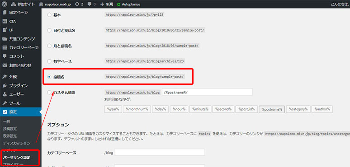Add the %second% tag

pos(223,109)
